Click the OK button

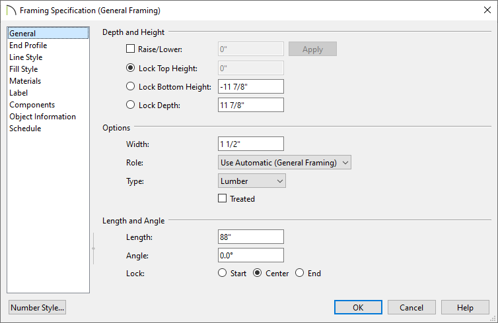(358, 307)
